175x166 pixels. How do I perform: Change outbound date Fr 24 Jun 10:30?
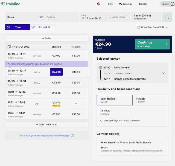(x=92, y=17)
